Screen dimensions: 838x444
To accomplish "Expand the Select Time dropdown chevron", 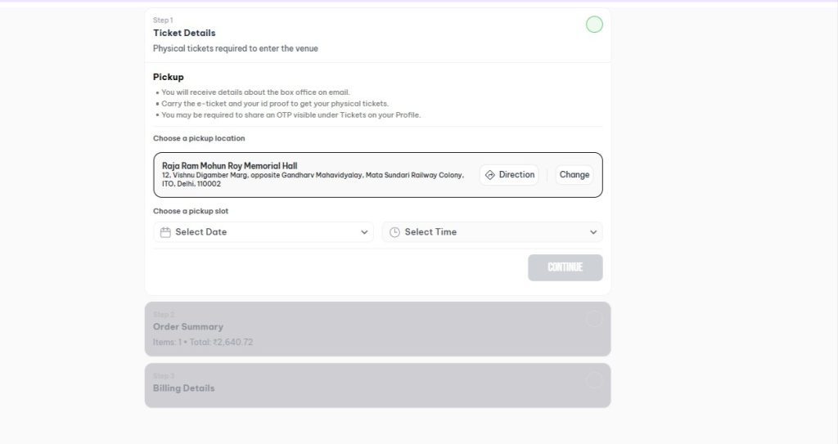I will (x=593, y=232).
